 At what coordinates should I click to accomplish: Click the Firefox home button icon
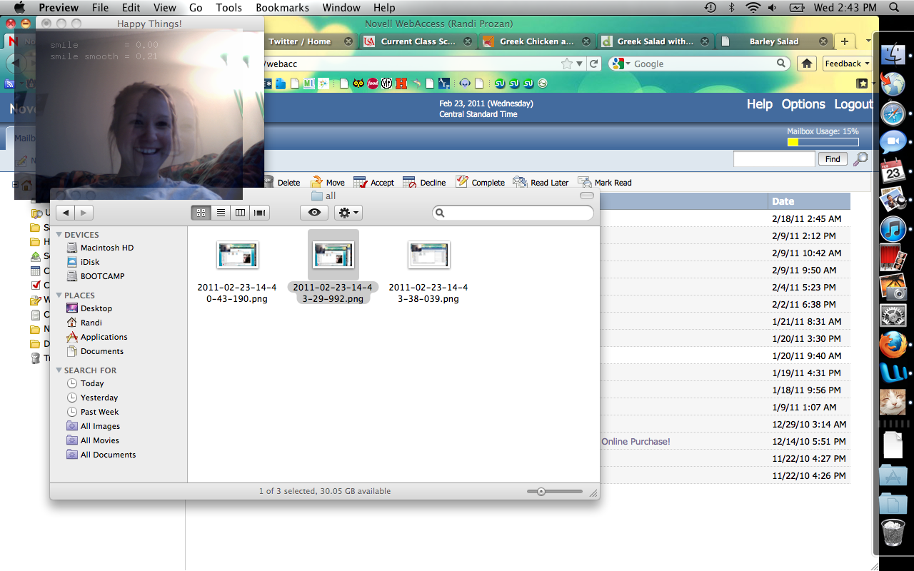click(x=807, y=64)
